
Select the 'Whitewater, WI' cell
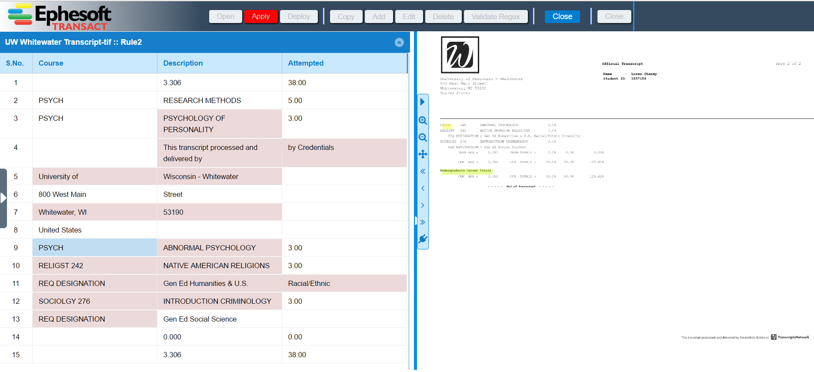[95, 212]
